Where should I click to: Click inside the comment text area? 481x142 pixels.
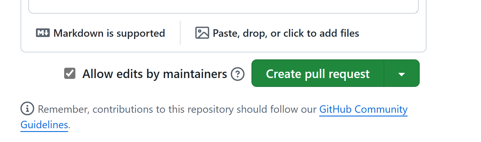tap(223, 6)
